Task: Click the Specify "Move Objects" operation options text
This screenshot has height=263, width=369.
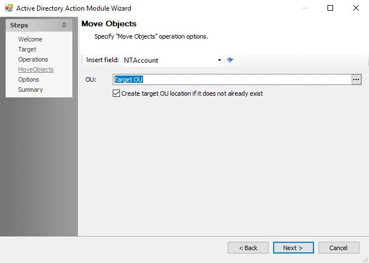Action: [x=151, y=36]
